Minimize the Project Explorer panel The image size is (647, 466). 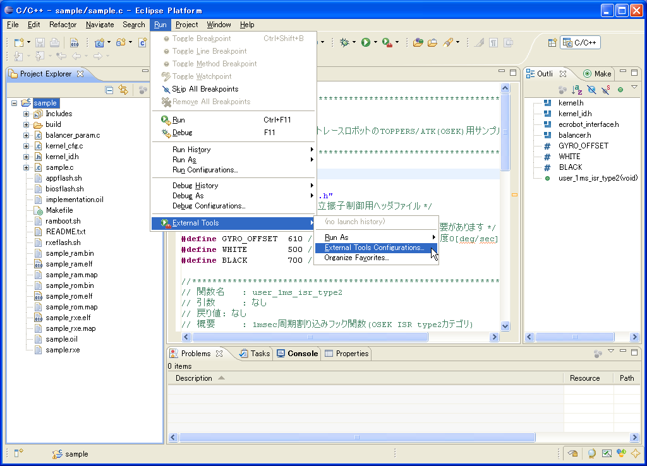tap(145, 71)
